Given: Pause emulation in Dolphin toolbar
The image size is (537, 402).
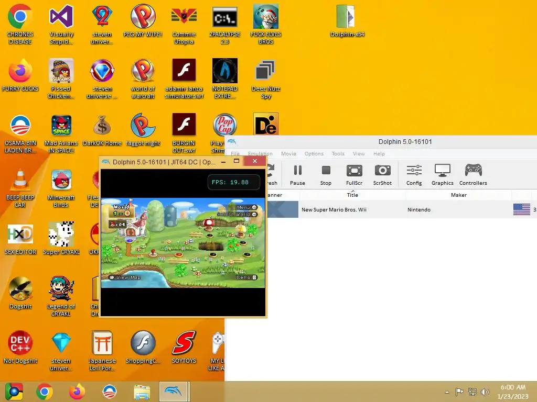Looking at the screenshot, I should (x=297, y=175).
